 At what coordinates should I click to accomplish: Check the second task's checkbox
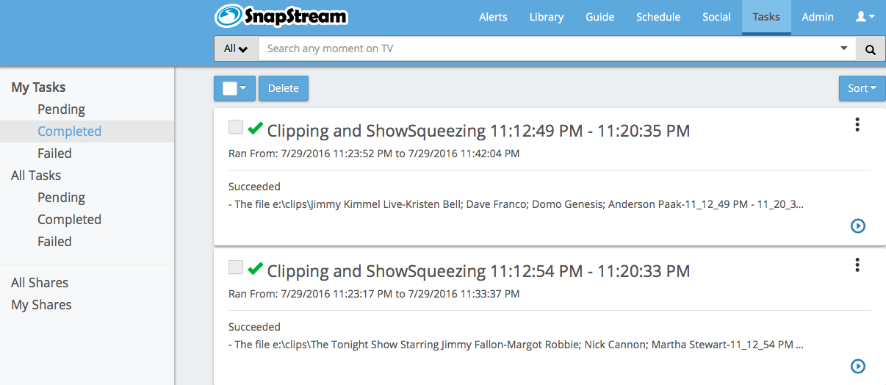pyautogui.click(x=235, y=267)
